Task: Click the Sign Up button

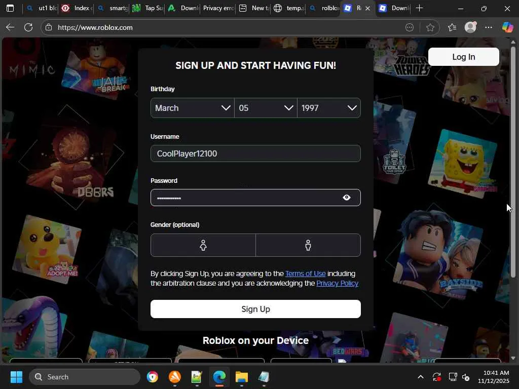Action: [255, 309]
